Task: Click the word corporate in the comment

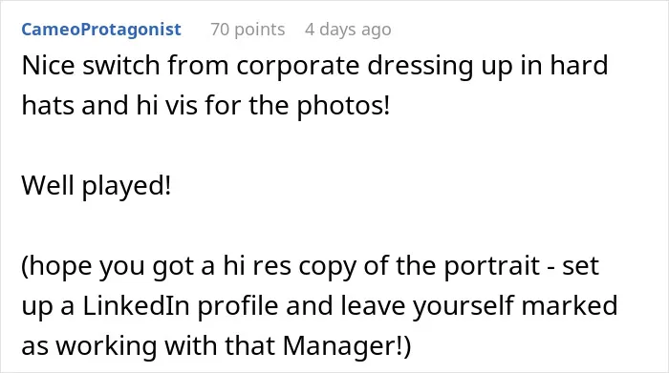Action: tap(297, 66)
